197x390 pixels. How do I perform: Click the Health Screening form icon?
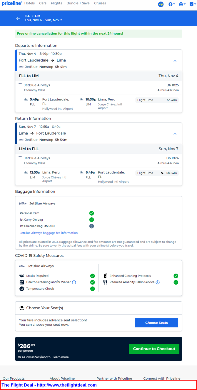point(22,282)
